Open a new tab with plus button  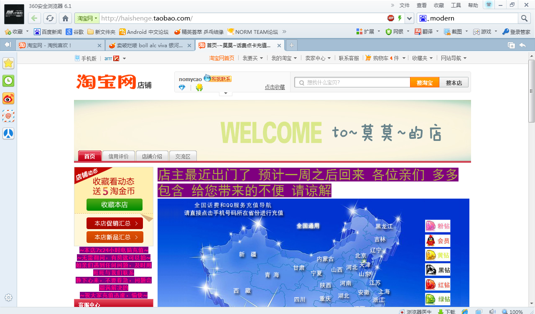click(292, 45)
